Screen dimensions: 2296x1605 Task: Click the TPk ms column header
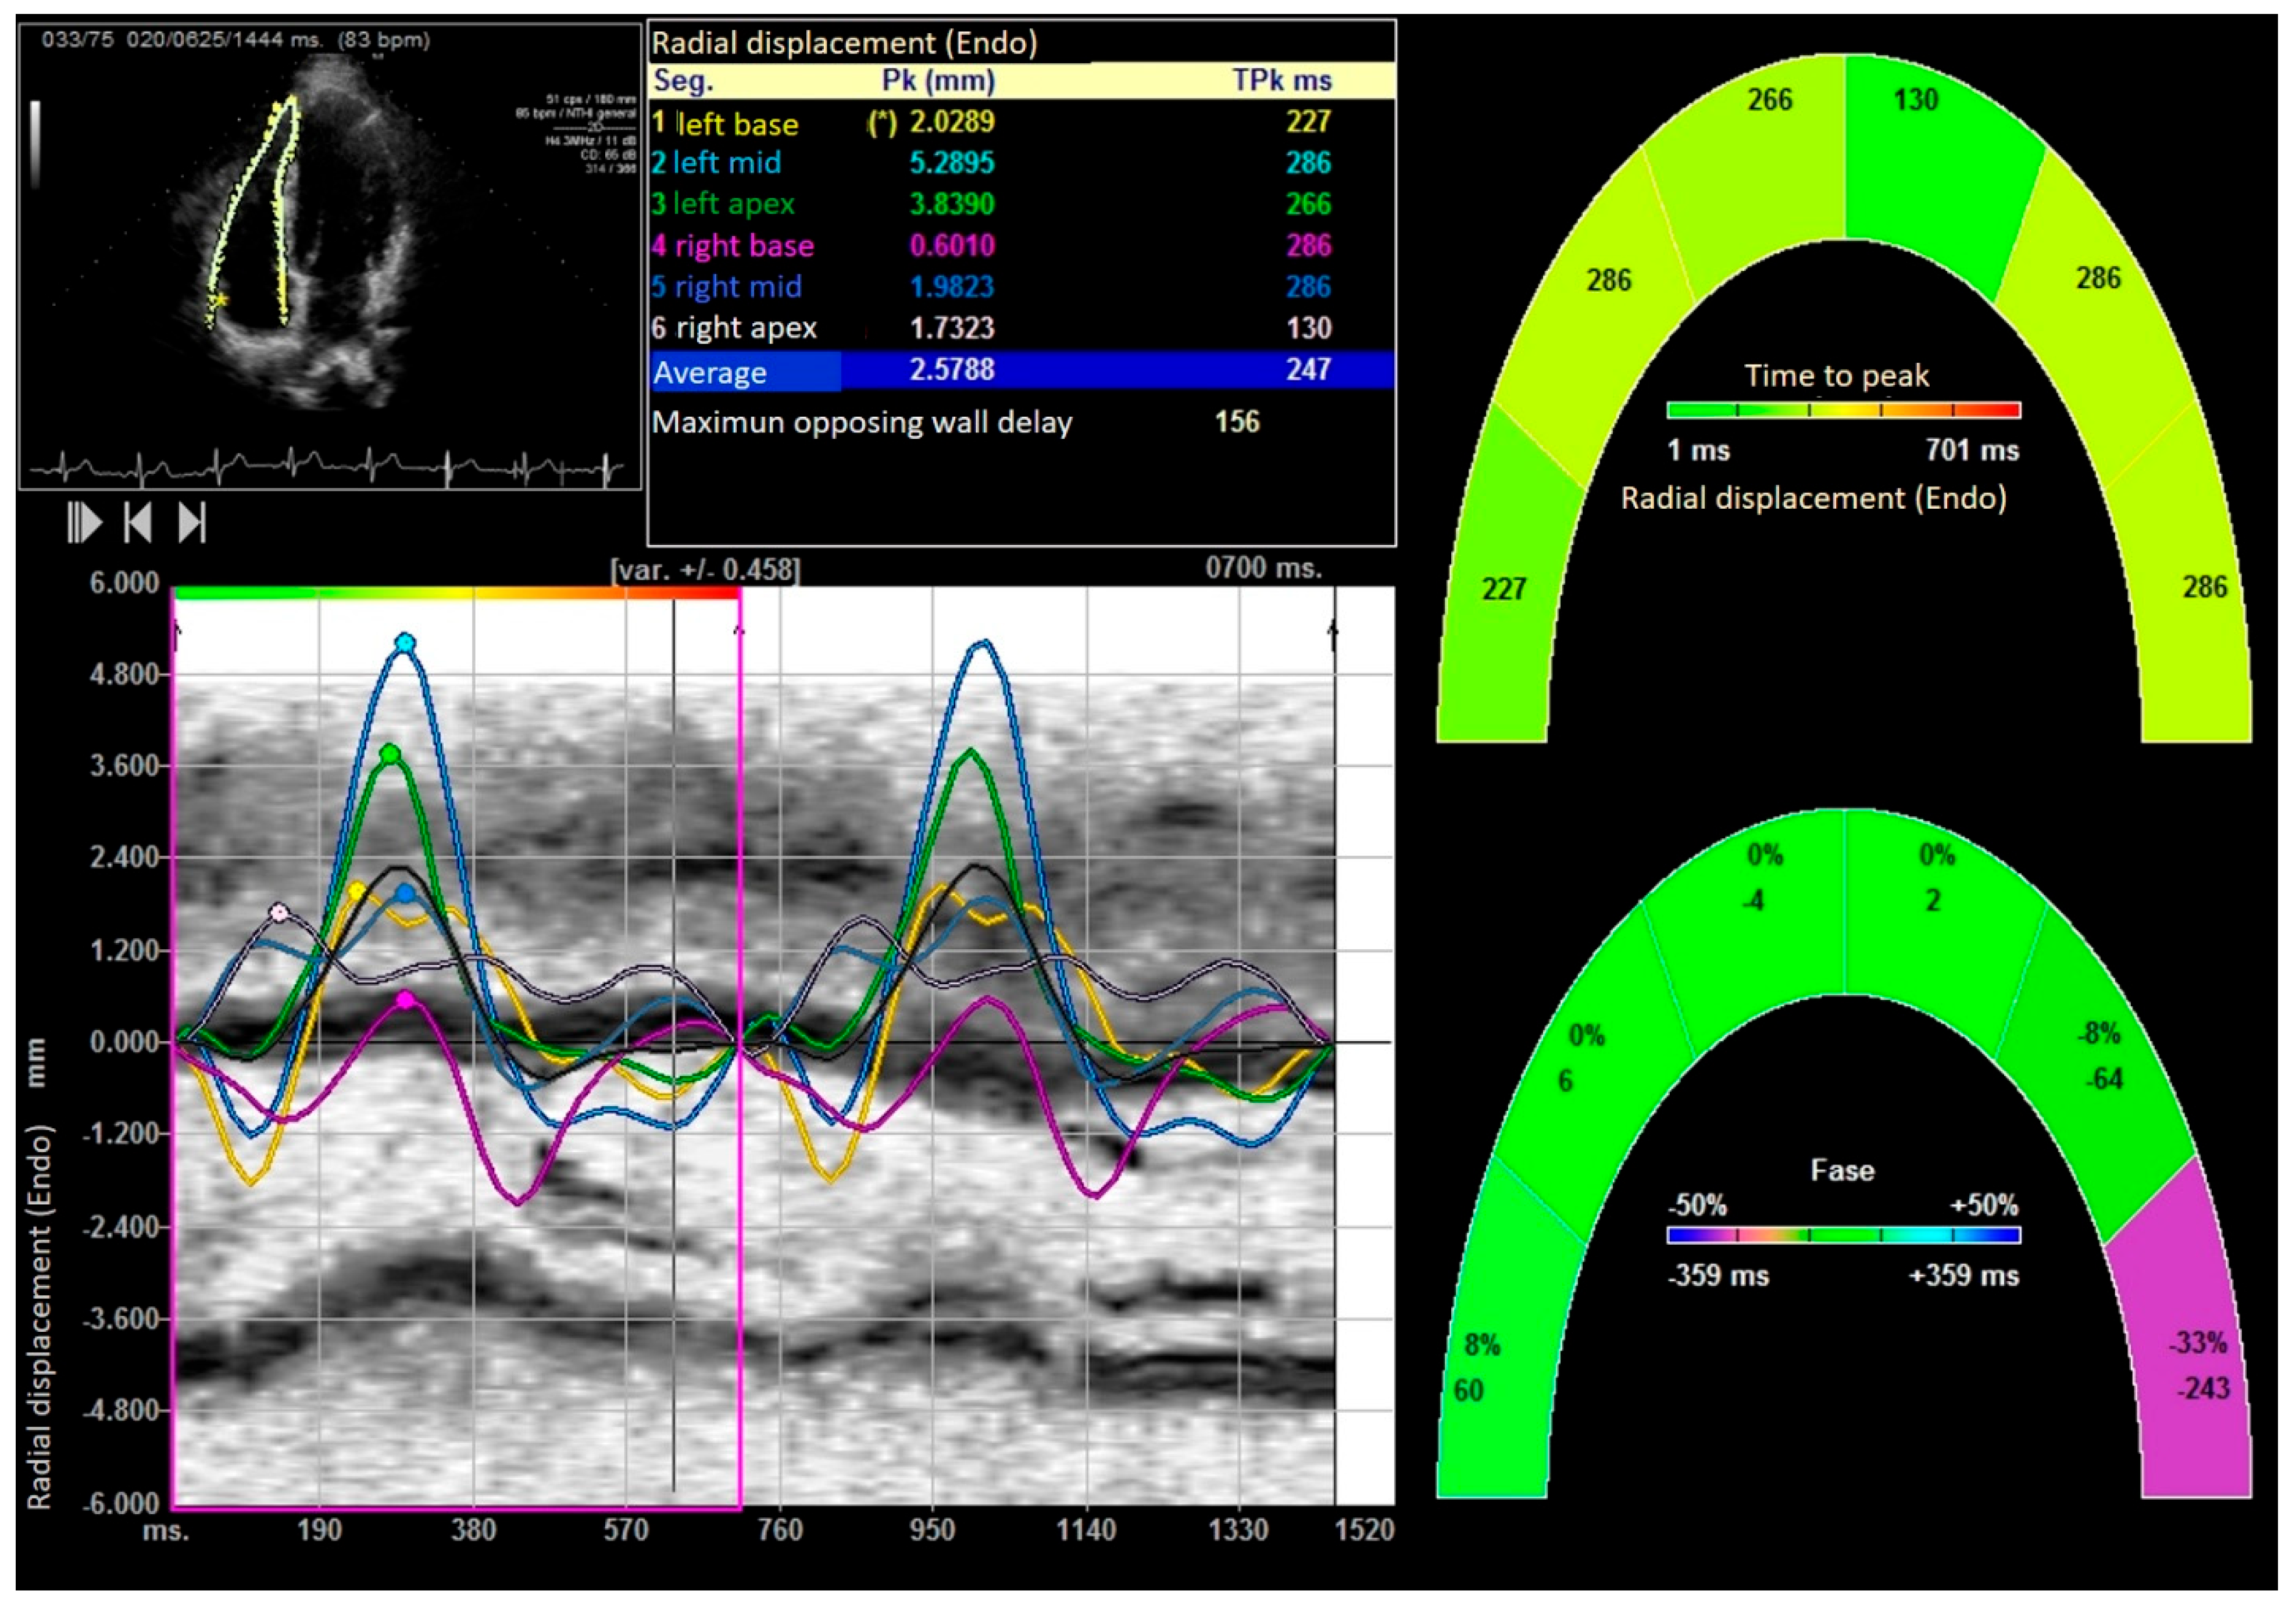[1281, 81]
